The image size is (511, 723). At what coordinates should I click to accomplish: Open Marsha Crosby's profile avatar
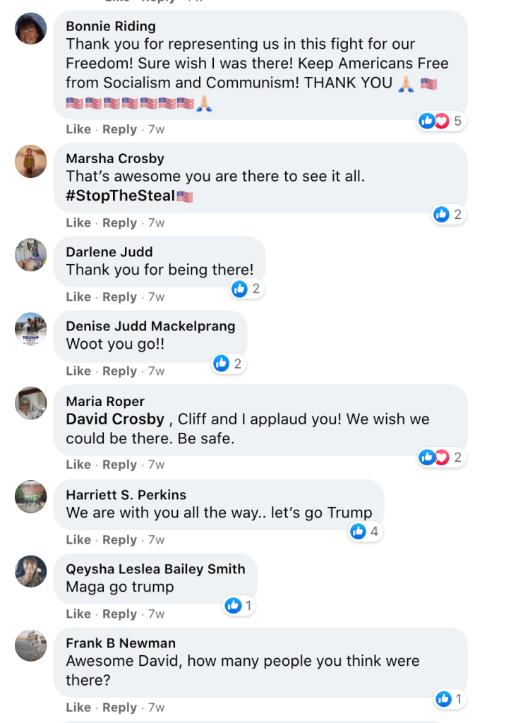click(30, 161)
